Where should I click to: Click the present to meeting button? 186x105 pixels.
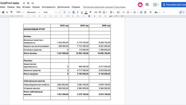point(156,5)
